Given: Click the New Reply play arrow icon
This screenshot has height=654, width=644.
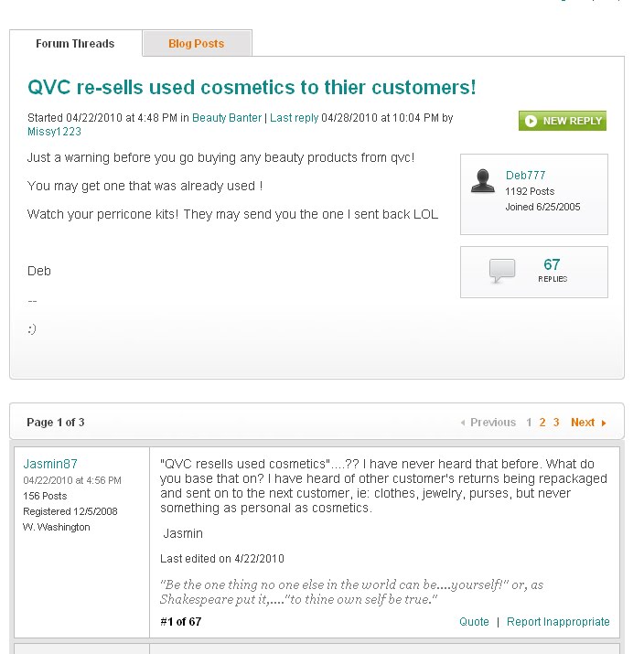Looking at the screenshot, I should (x=531, y=121).
